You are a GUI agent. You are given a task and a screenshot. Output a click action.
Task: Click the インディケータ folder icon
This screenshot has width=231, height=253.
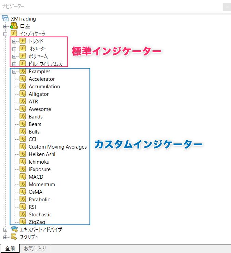tap(14, 34)
